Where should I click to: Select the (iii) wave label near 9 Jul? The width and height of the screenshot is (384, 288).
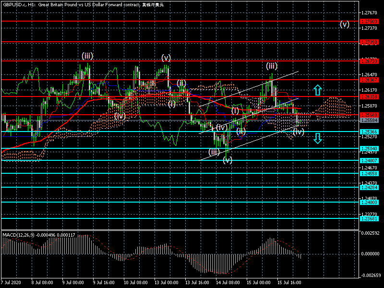87,56
